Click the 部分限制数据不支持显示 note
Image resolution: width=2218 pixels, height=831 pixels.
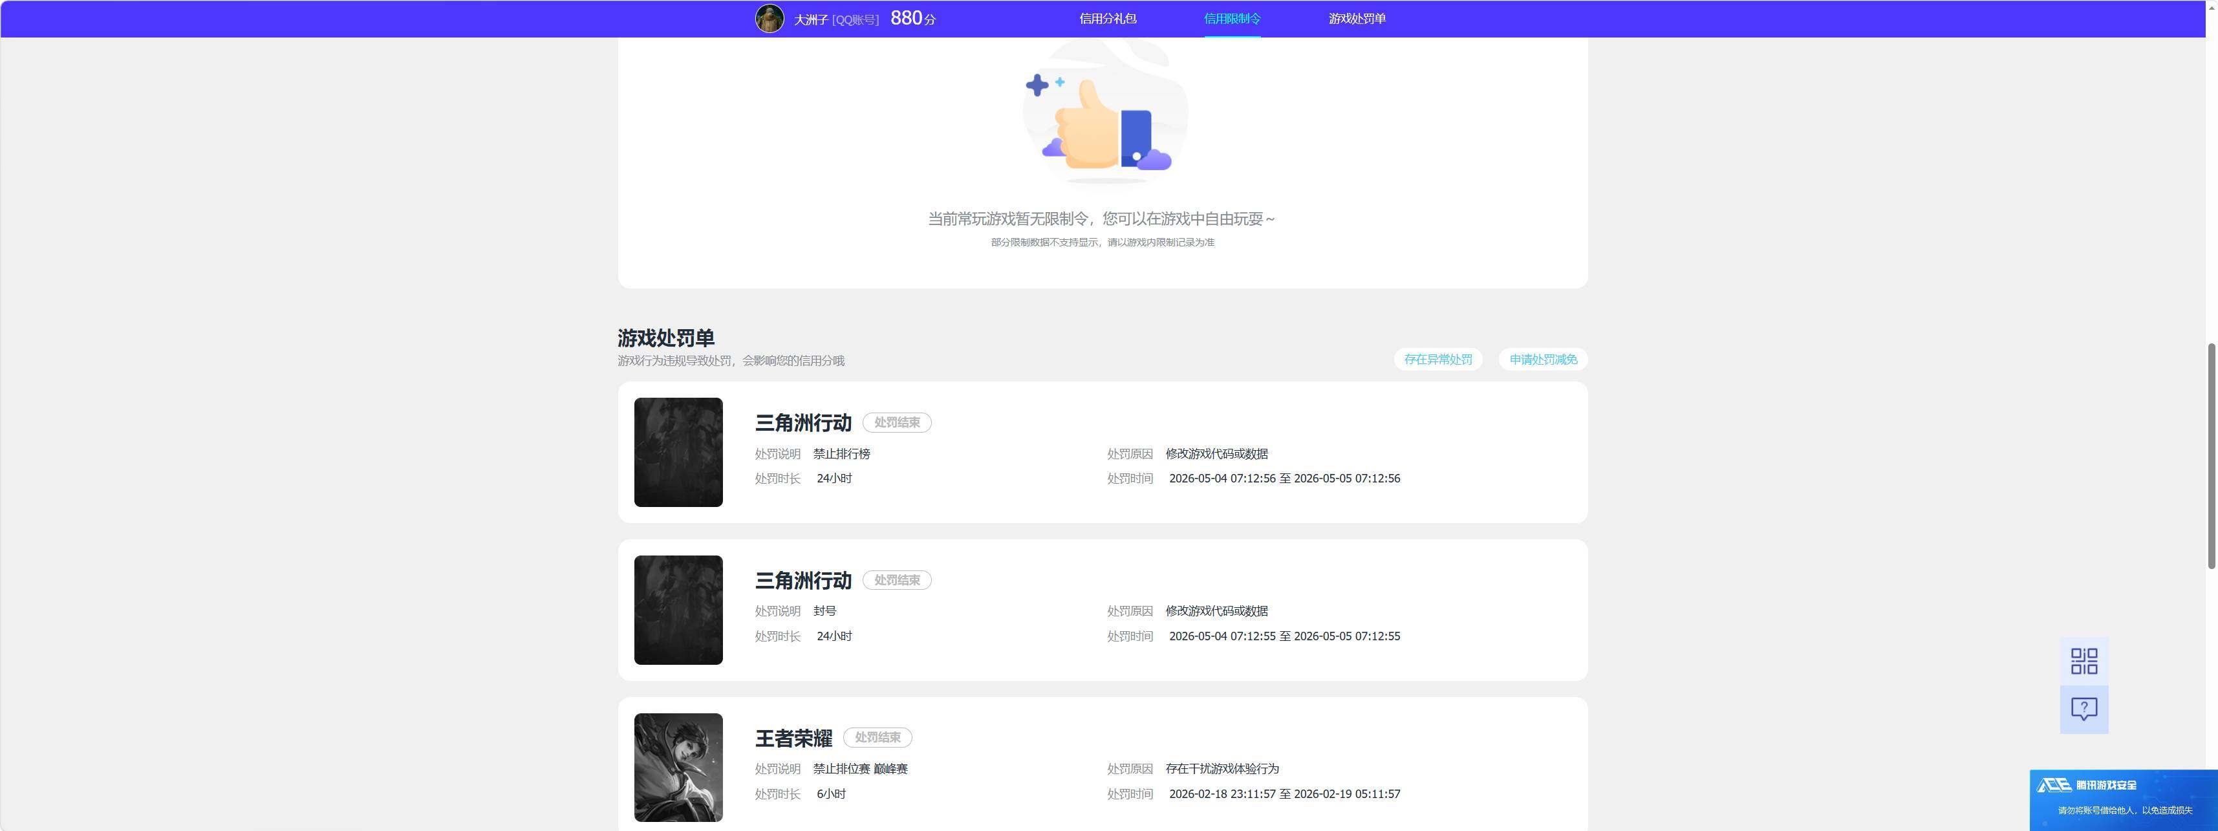[1102, 242]
